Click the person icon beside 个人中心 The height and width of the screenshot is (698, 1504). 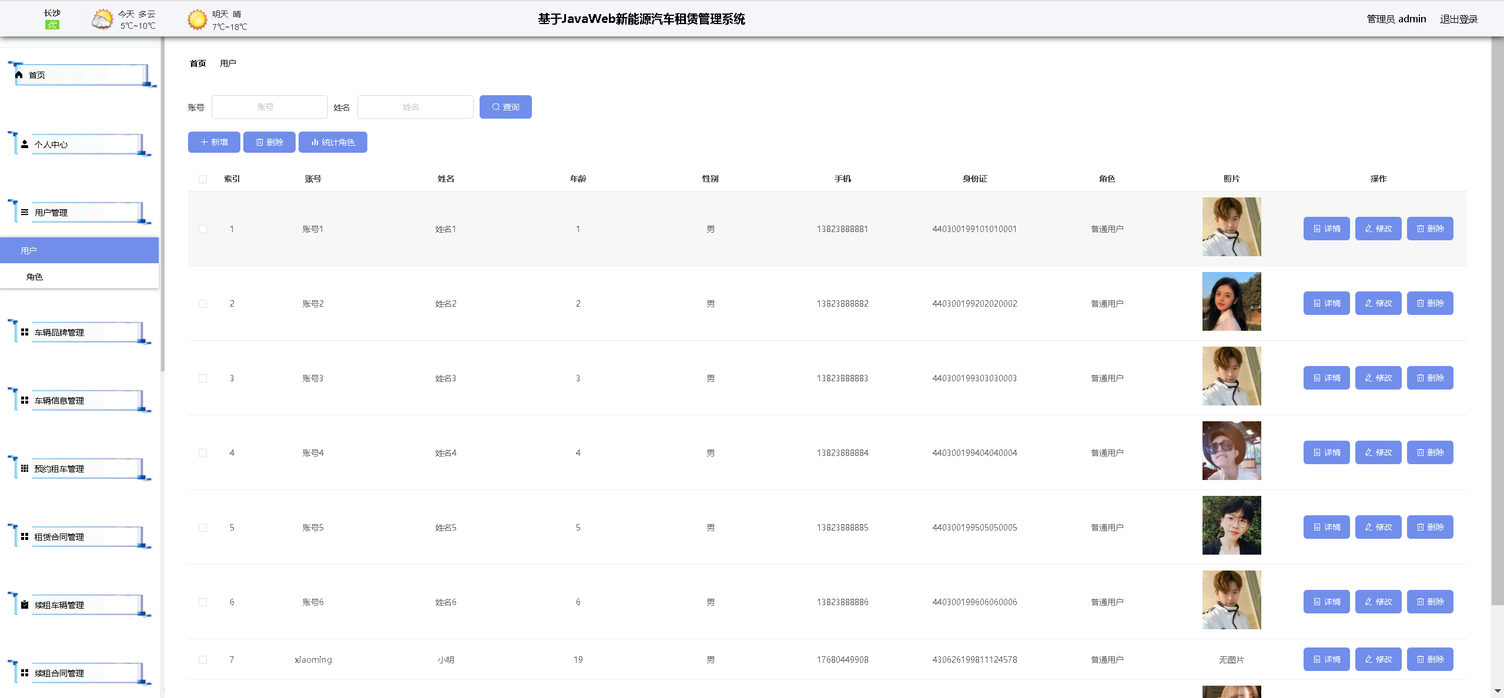(25, 144)
